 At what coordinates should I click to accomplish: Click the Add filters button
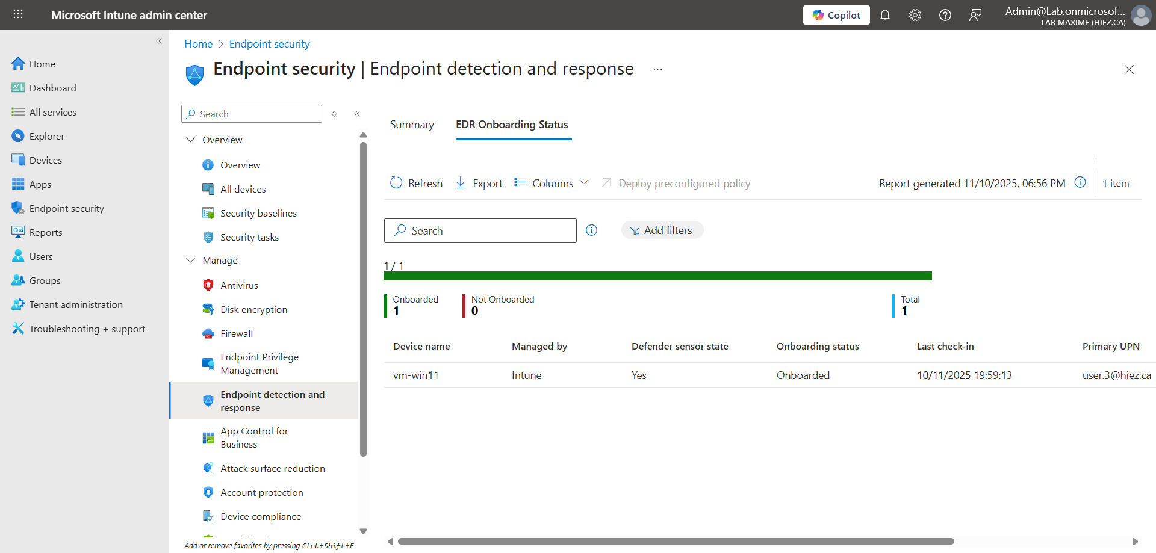(x=662, y=230)
